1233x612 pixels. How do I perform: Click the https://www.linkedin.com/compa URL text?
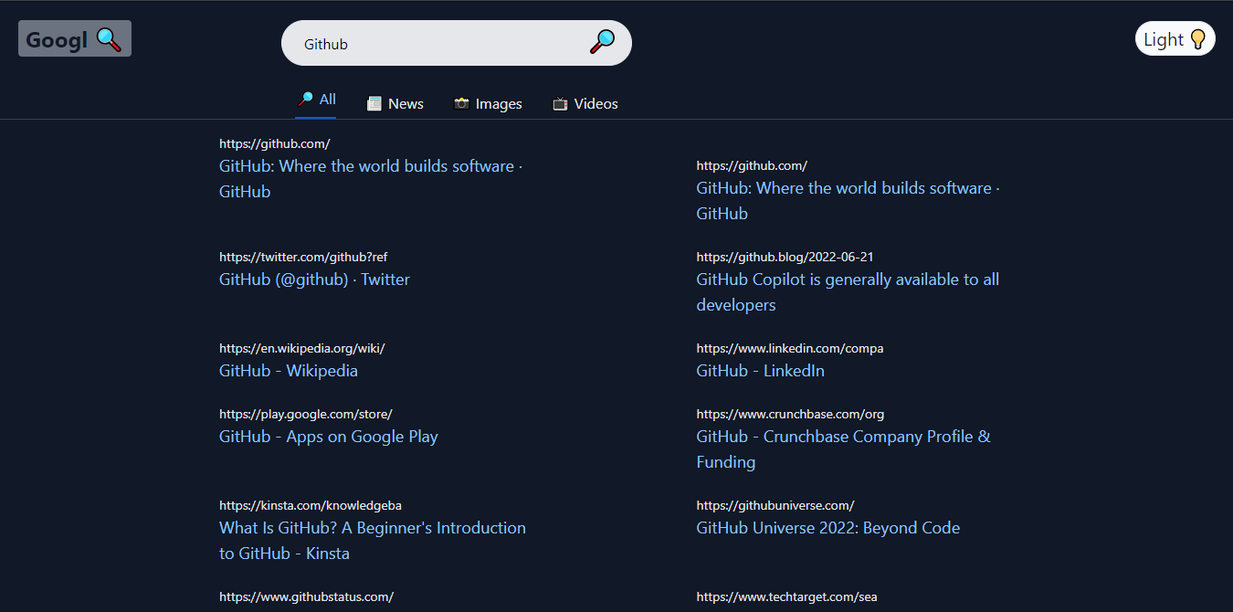pyautogui.click(x=790, y=349)
